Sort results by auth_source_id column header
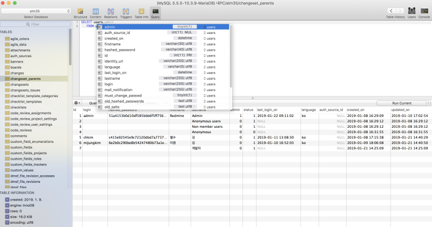 332,110
